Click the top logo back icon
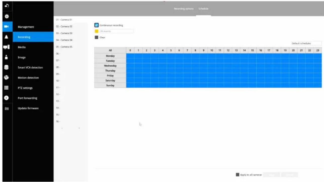Viewport: 324px width, 182px height. tap(6, 6)
